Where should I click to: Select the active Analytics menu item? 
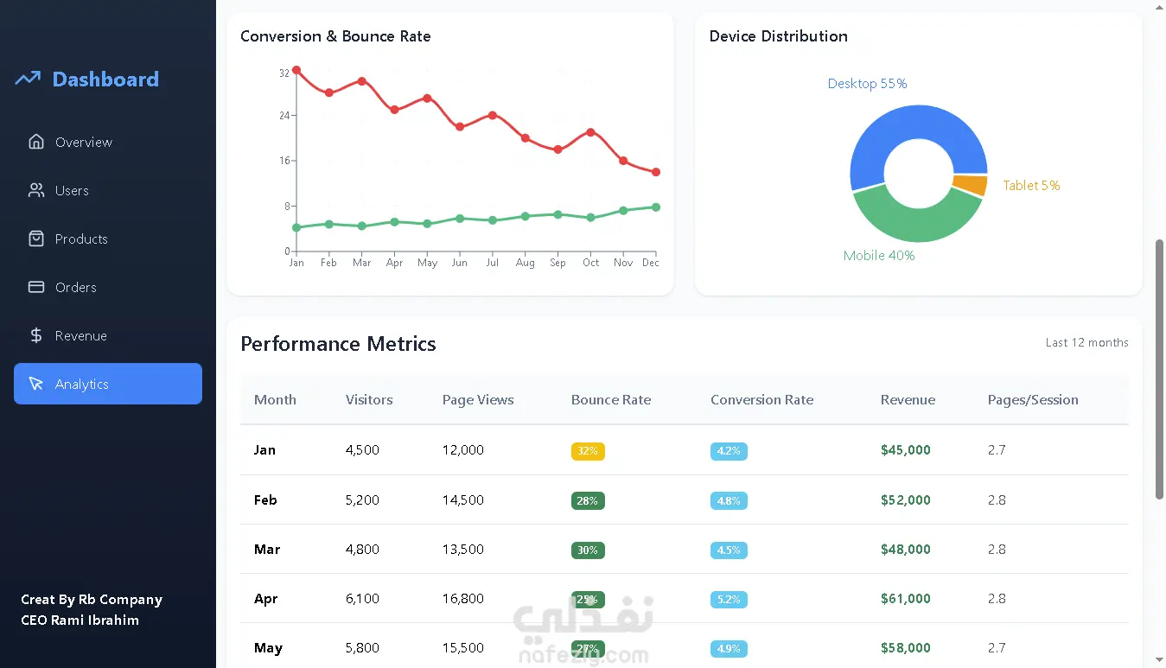tap(108, 384)
